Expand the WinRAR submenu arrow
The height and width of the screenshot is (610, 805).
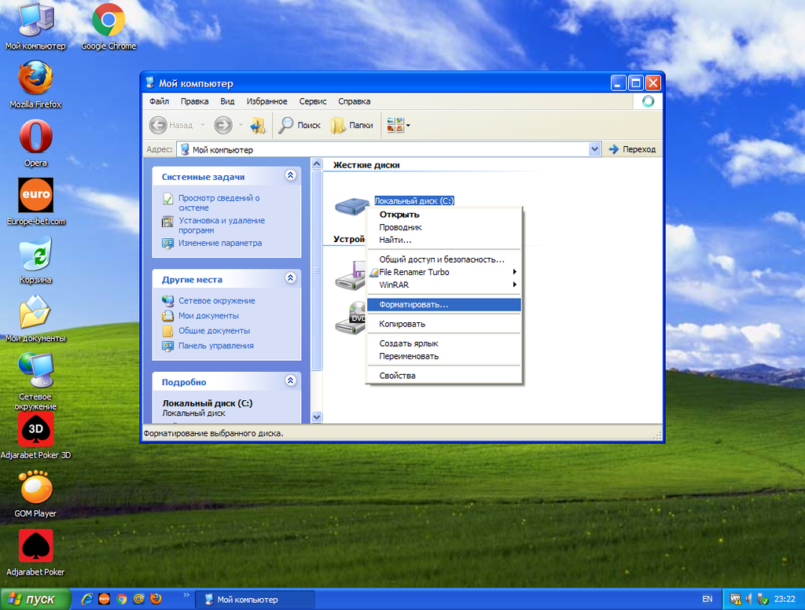514,285
